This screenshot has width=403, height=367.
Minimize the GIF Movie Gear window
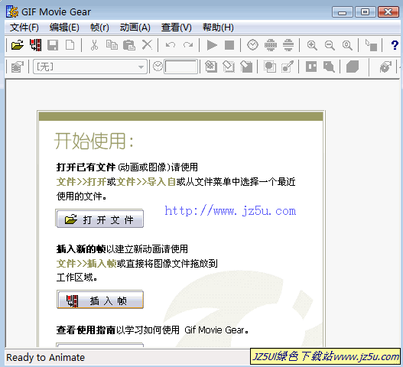(342, 12)
